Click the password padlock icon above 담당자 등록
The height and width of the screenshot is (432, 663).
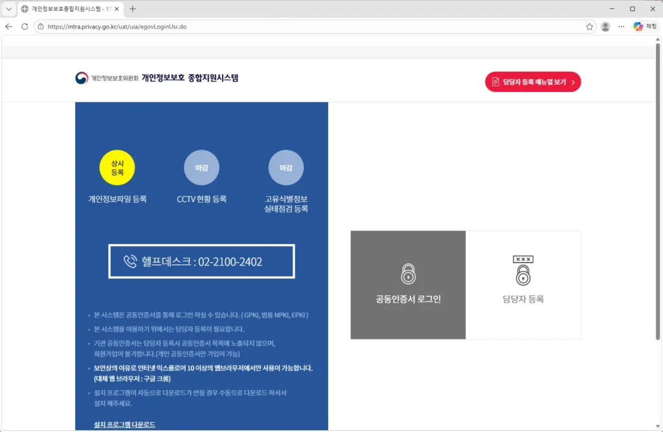[x=523, y=270]
